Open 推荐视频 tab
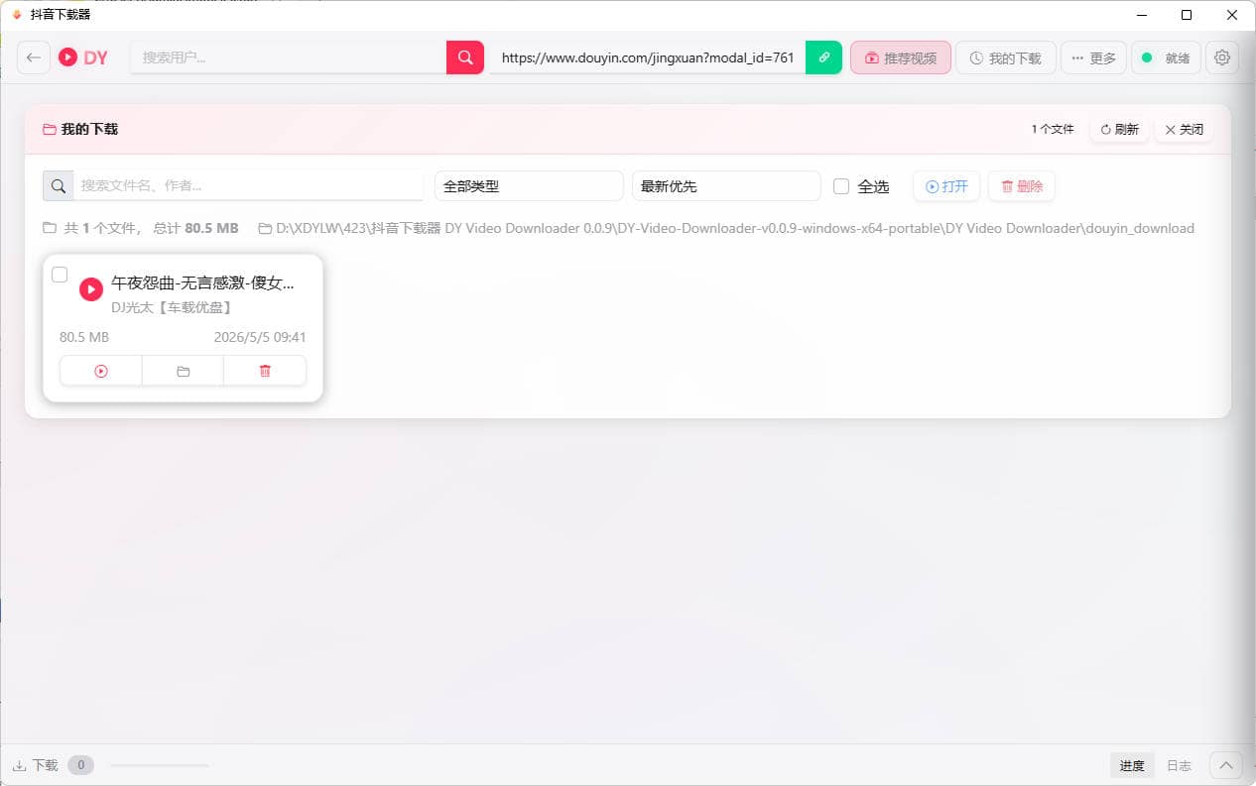 tap(901, 57)
